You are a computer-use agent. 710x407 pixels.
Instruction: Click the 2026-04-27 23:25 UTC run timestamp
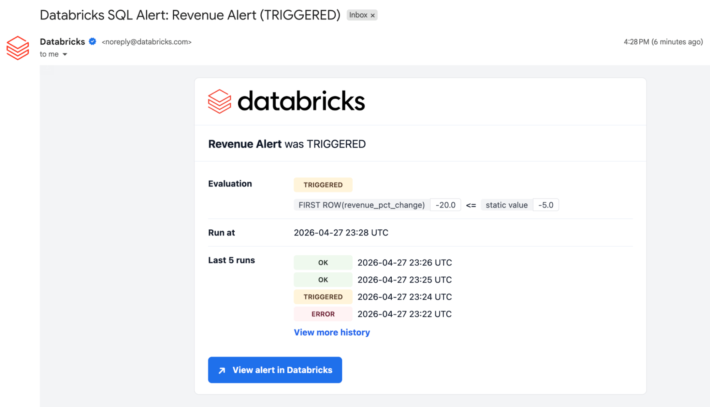coord(405,280)
